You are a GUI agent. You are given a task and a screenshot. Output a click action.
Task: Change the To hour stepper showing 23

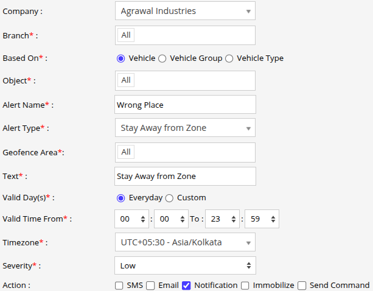222,219
